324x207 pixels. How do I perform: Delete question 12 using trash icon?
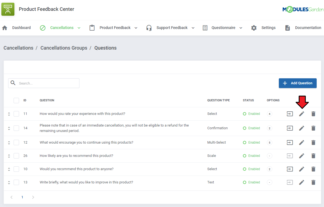[x=313, y=143]
